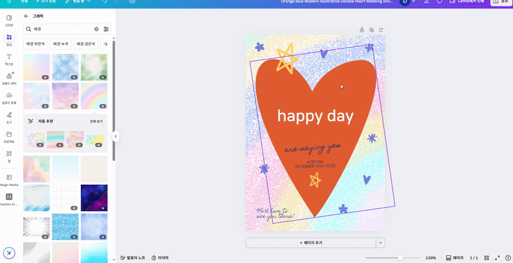Open the 편집 중 (editing mode) dropdown
Image resolution: width=513 pixels, height=263 pixels.
(x=78, y=2)
